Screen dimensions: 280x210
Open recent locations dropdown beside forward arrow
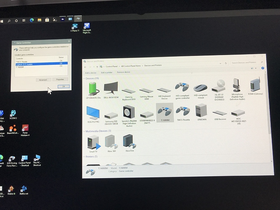pyautogui.click(x=94, y=67)
